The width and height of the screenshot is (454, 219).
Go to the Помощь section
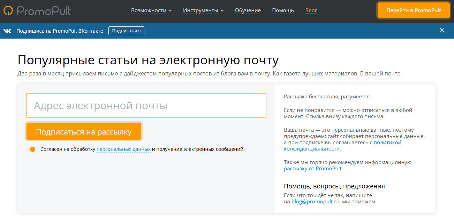click(x=283, y=10)
